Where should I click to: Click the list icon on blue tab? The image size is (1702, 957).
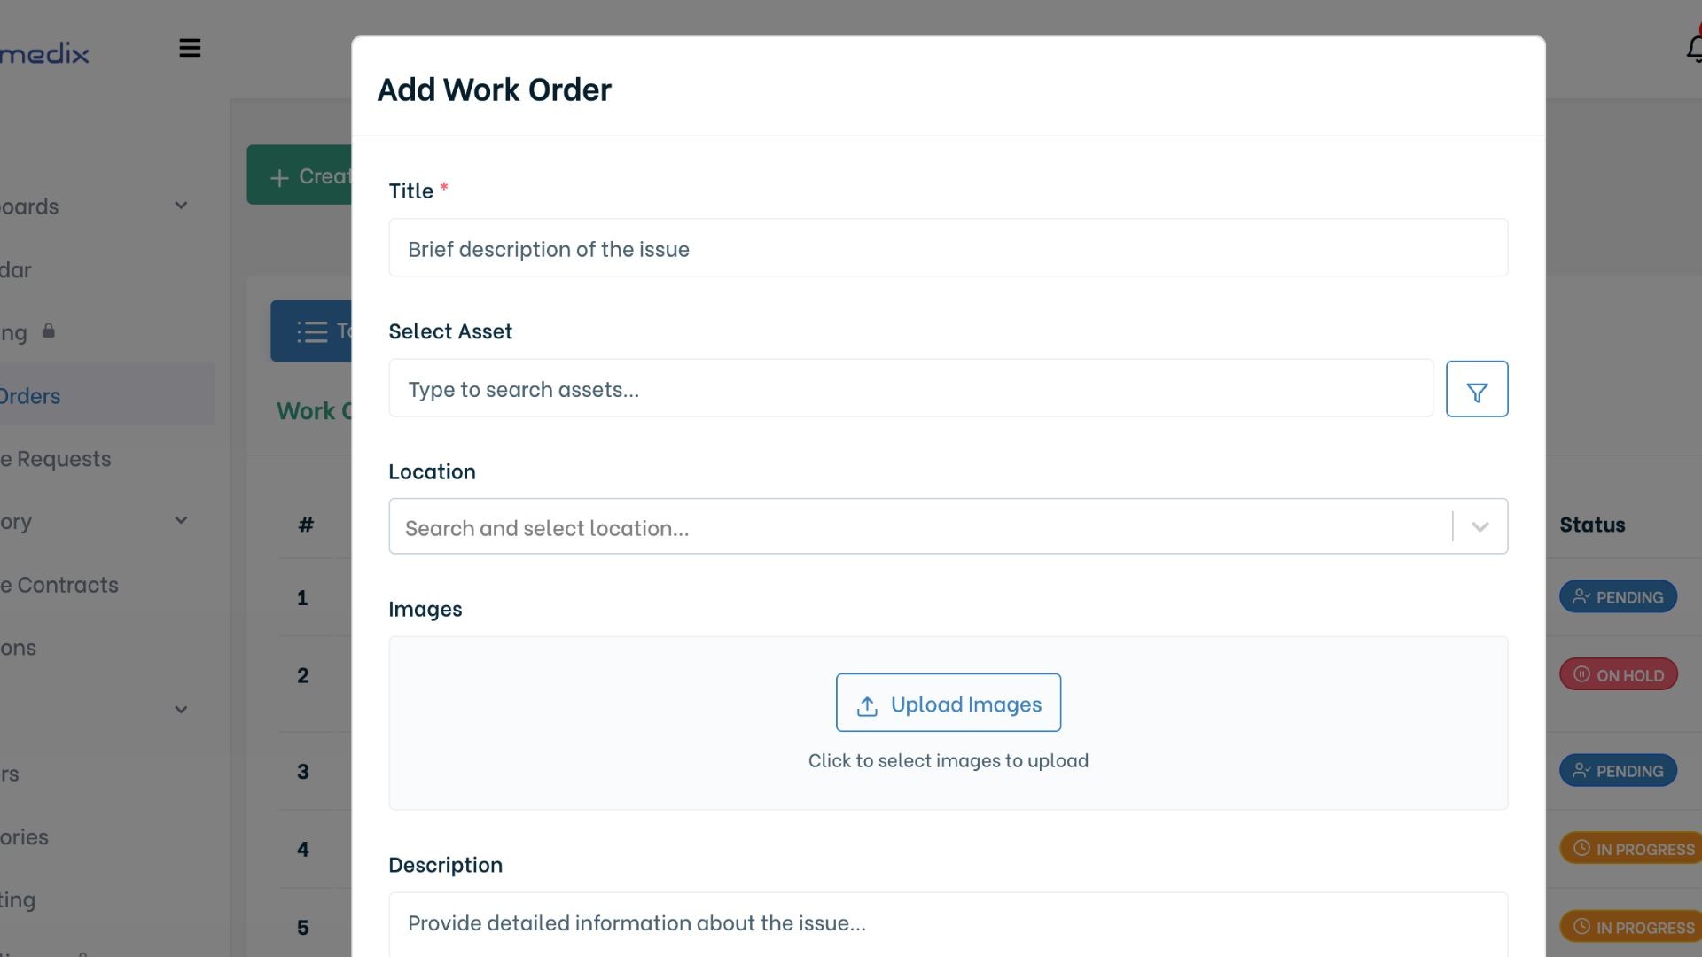[x=311, y=331]
